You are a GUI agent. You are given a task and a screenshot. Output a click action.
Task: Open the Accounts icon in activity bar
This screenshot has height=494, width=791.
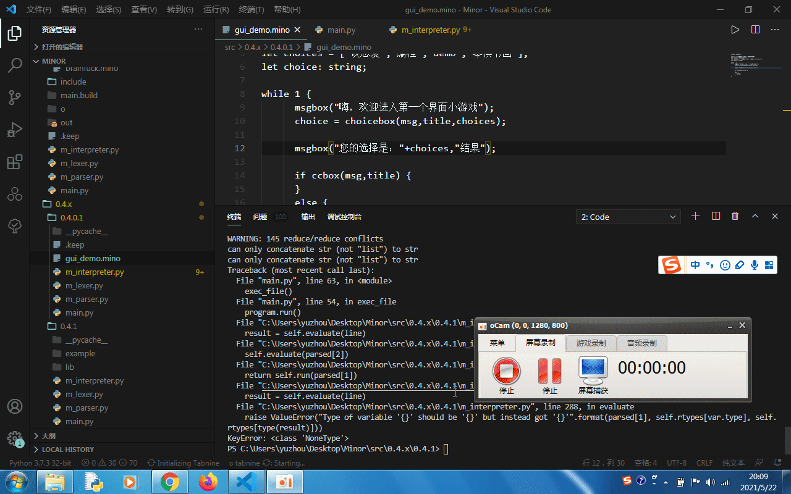click(15, 406)
